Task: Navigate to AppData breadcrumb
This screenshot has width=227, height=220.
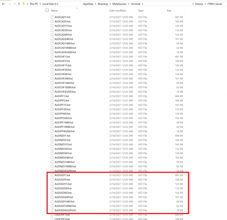Action: tap(88, 4)
